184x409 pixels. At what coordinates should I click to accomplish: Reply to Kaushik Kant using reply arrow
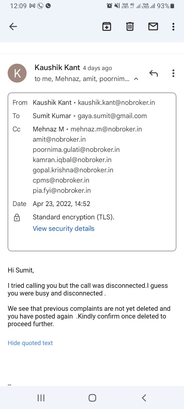click(154, 73)
